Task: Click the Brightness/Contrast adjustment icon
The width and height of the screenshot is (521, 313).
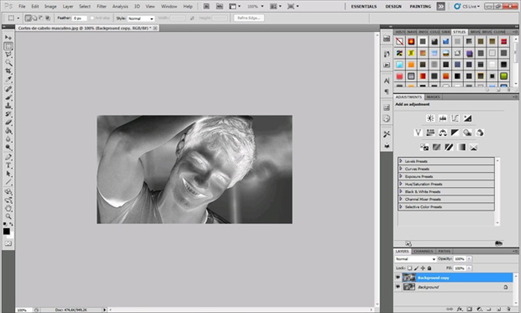Action: coord(430,118)
